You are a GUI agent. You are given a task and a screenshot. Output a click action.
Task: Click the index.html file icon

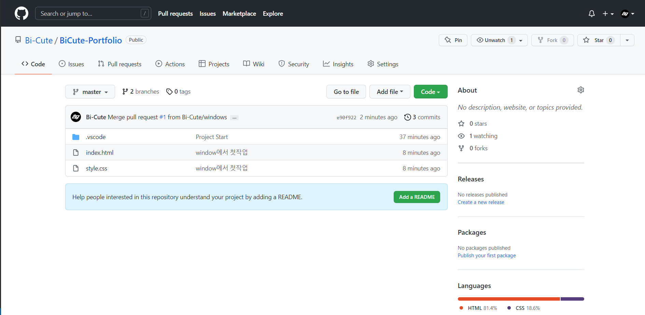coord(76,153)
